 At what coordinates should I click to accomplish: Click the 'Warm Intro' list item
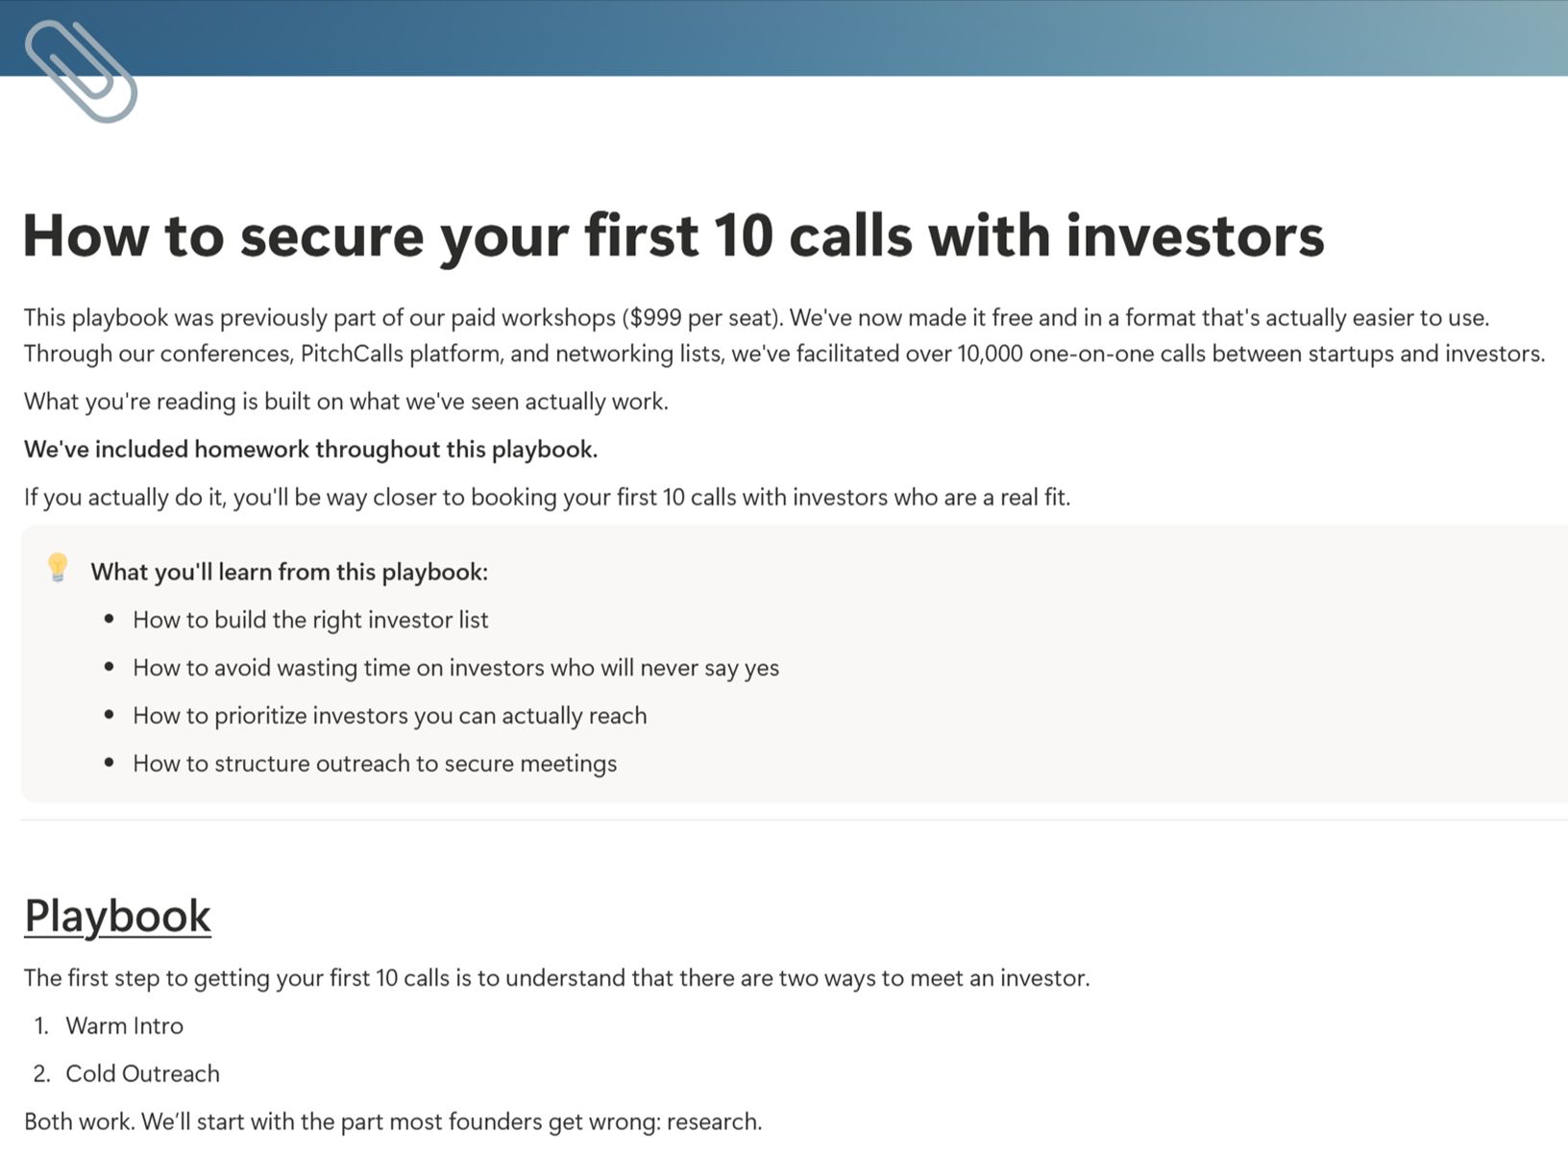click(124, 1026)
